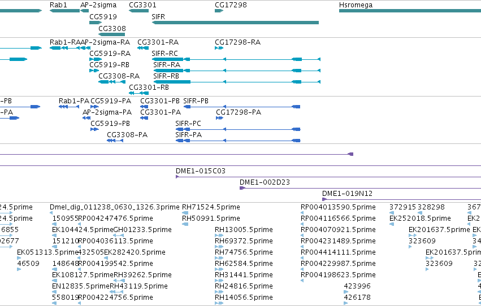Open the RP004013590.5prime EST
Image resolution: width=481 pixels, height=306 pixels.
point(302,213)
